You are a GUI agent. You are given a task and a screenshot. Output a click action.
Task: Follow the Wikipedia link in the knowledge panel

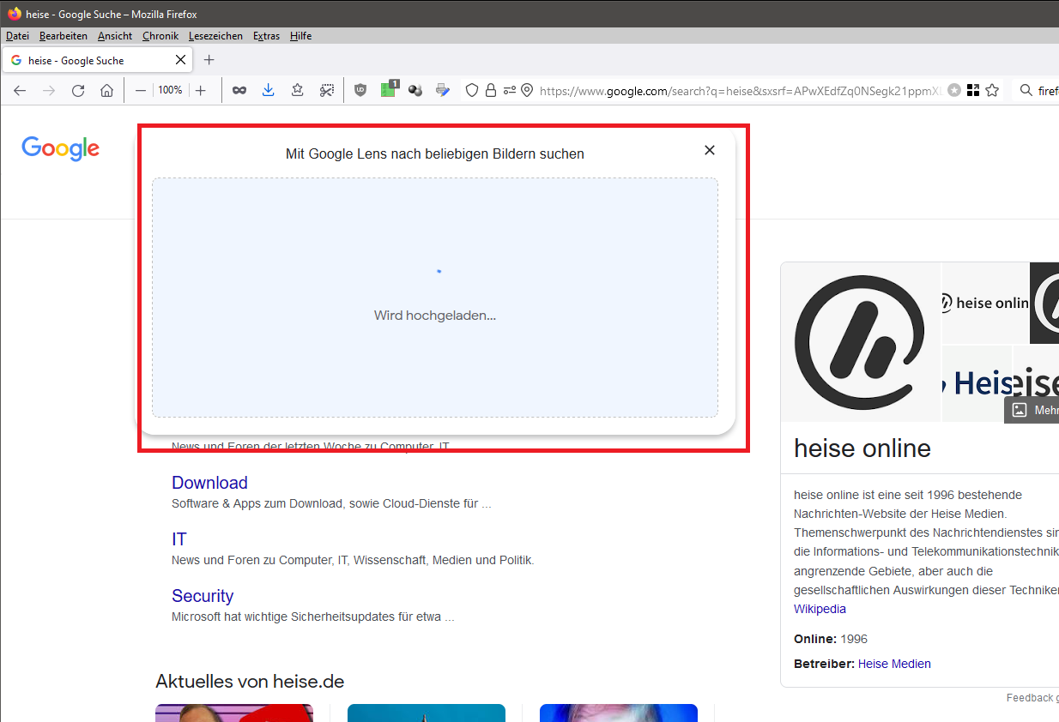point(820,609)
